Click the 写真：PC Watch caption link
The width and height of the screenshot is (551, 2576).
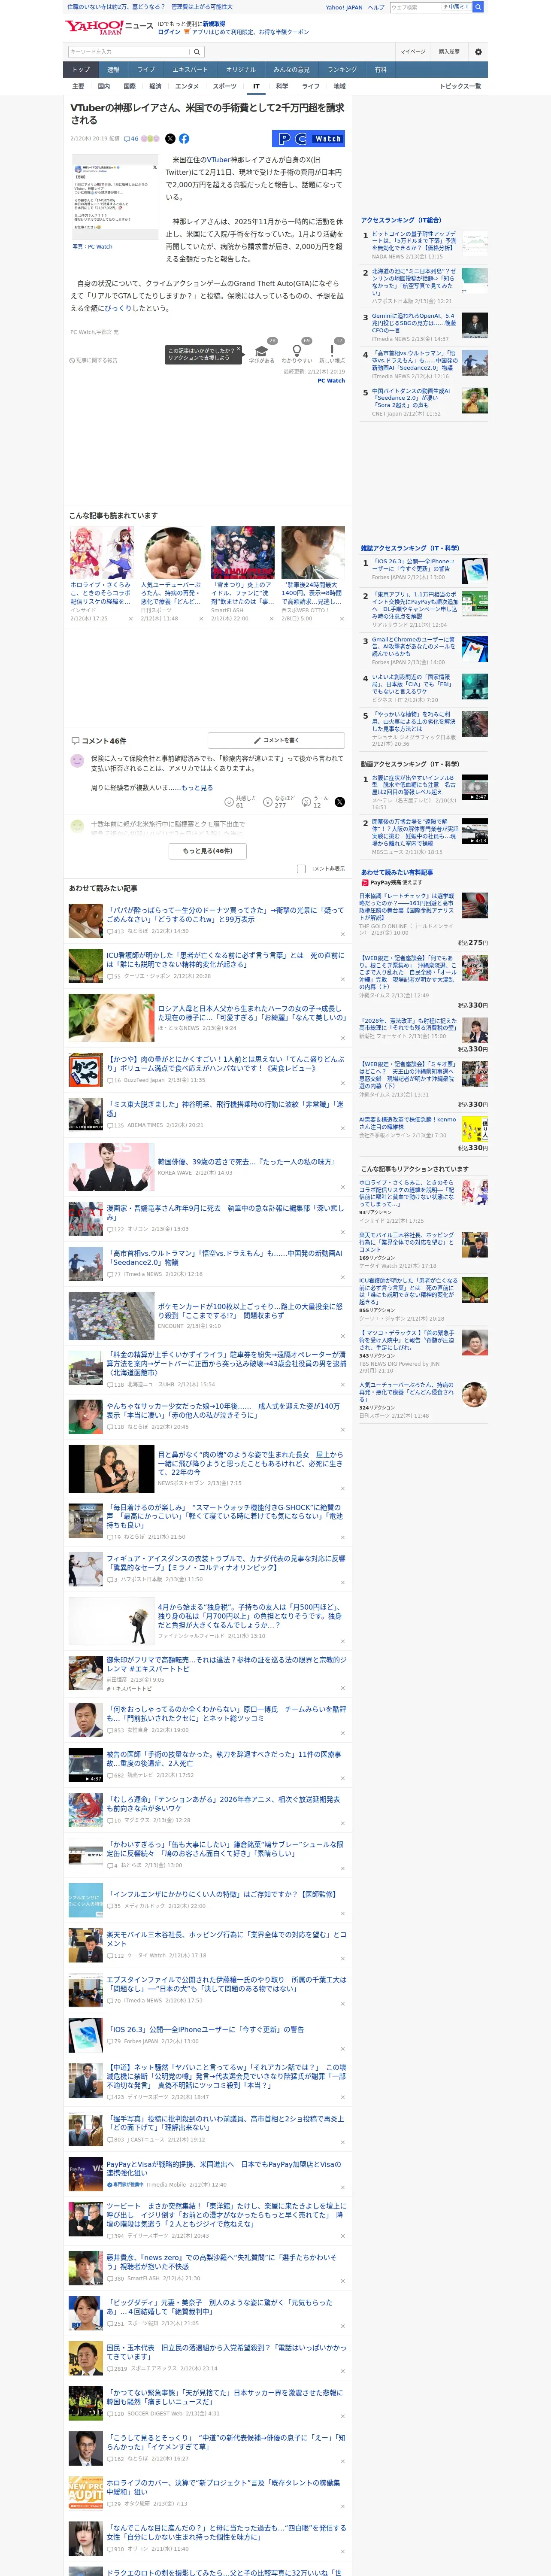coord(92,247)
